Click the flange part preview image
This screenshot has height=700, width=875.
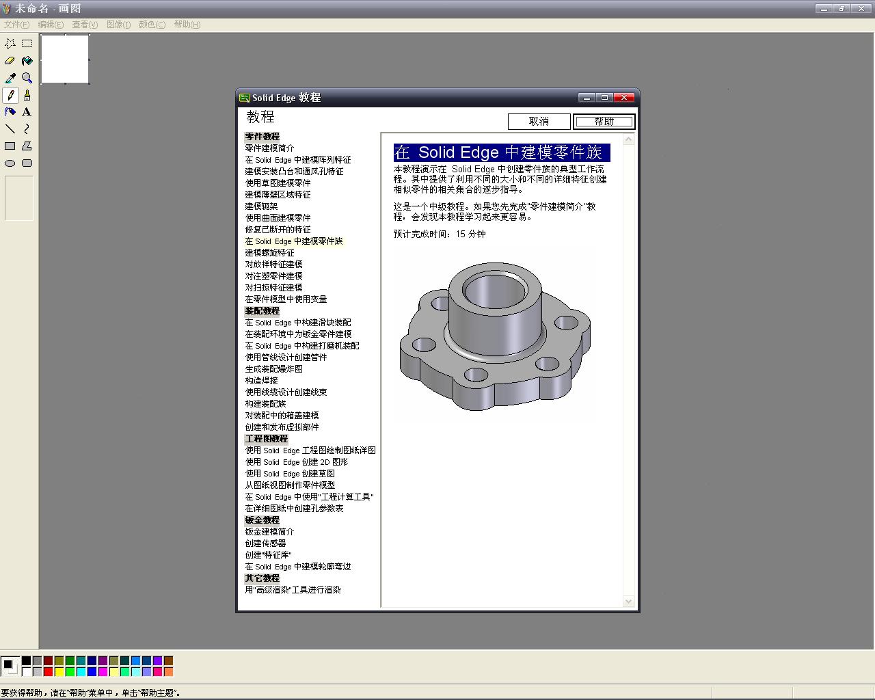coord(495,336)
